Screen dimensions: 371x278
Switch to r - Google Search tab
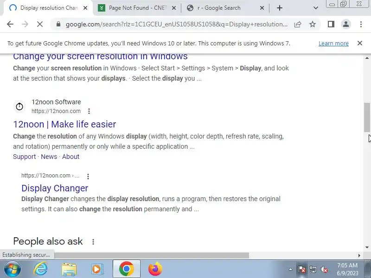[225, 8]
